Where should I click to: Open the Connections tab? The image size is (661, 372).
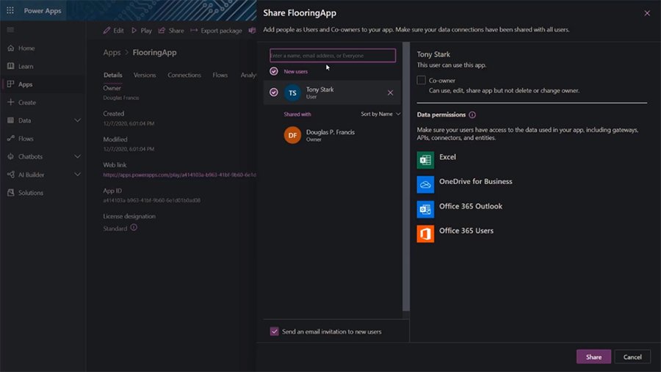pos(184,75)
